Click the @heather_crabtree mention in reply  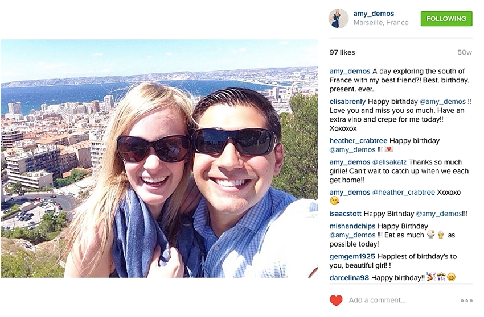404,192
